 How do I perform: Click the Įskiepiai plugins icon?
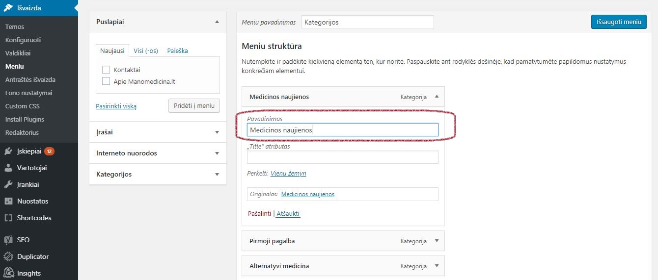tap(8, 151)
